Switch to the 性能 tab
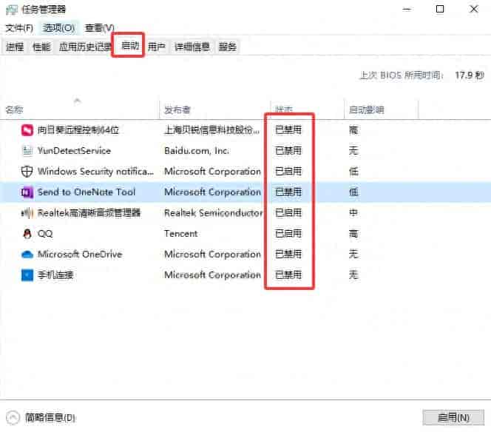This screenshot has height=435, width=491. point(41,47)
